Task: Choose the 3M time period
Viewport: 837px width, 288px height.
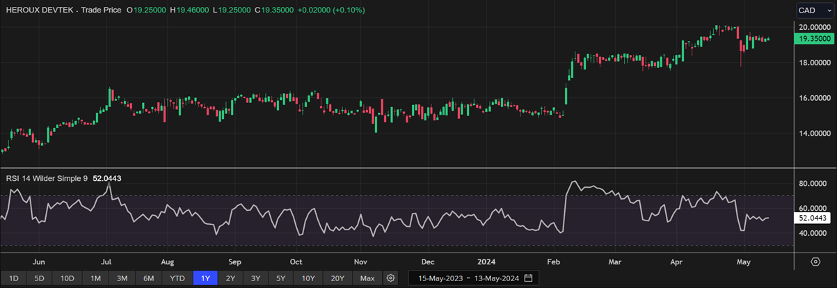Action: point(122,278)
